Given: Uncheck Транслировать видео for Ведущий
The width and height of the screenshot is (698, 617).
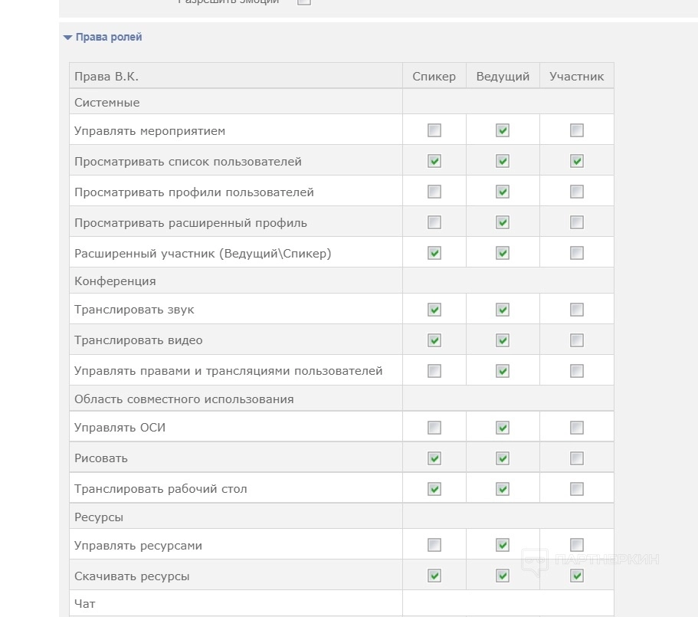Looking at the screenshot, I should pos(503,340).
